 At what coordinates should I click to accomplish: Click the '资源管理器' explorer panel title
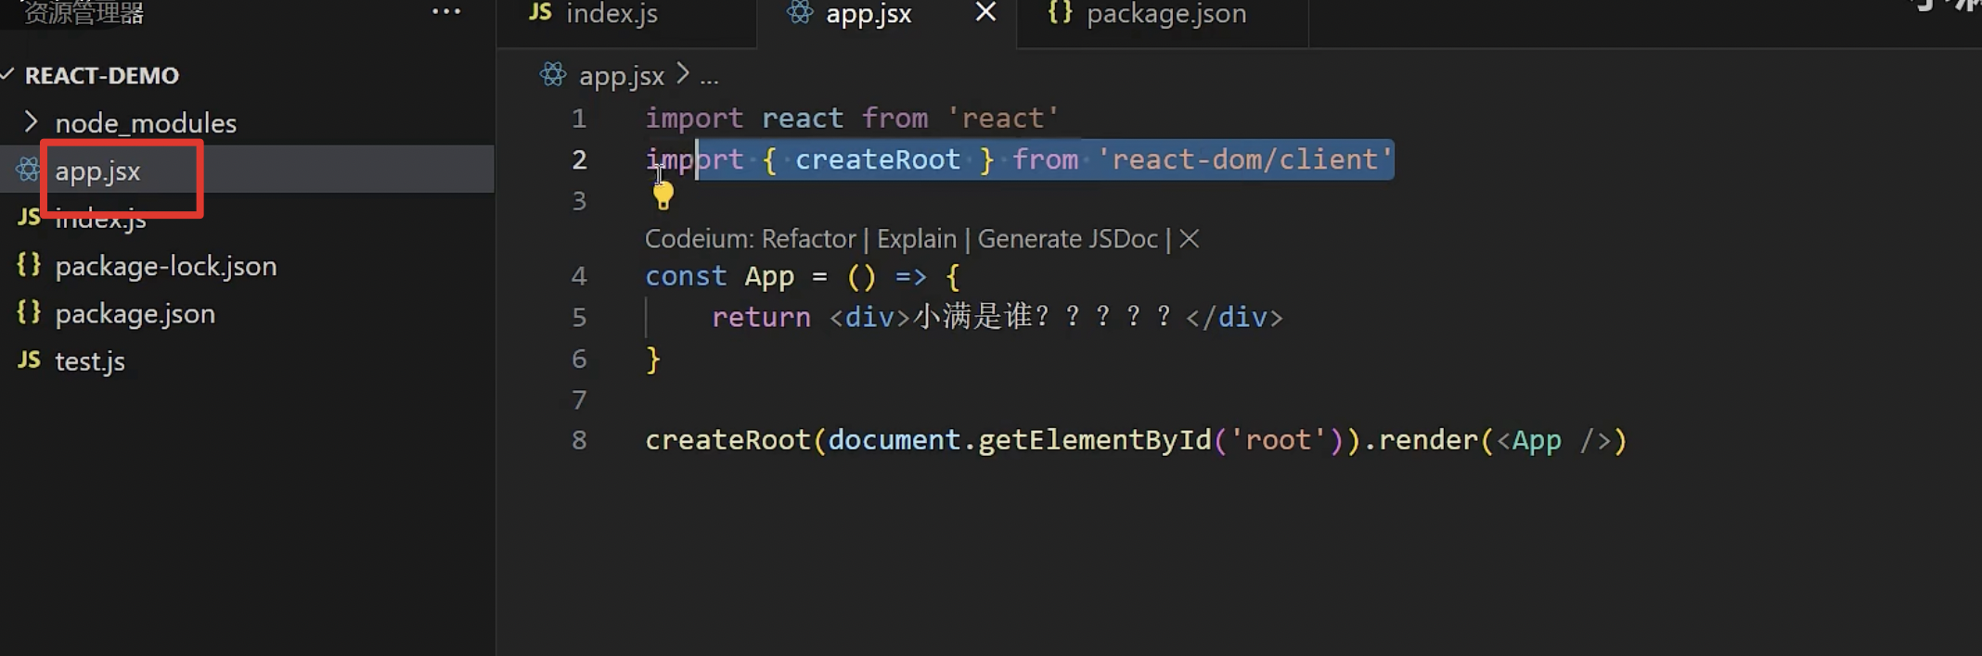point(84,13)
